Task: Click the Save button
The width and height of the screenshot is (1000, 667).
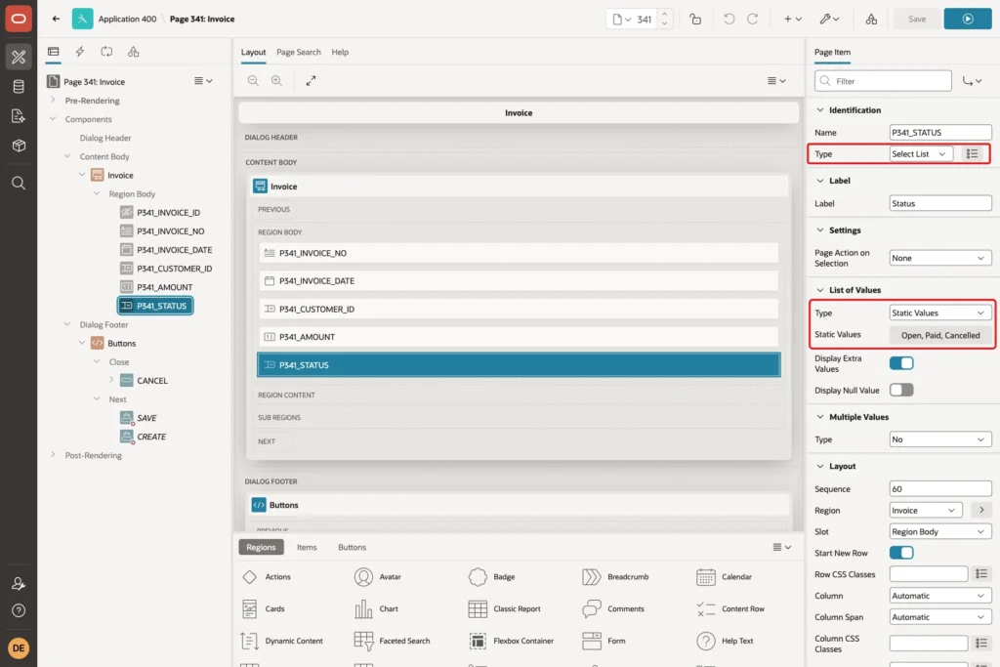Action: (917, 20)
